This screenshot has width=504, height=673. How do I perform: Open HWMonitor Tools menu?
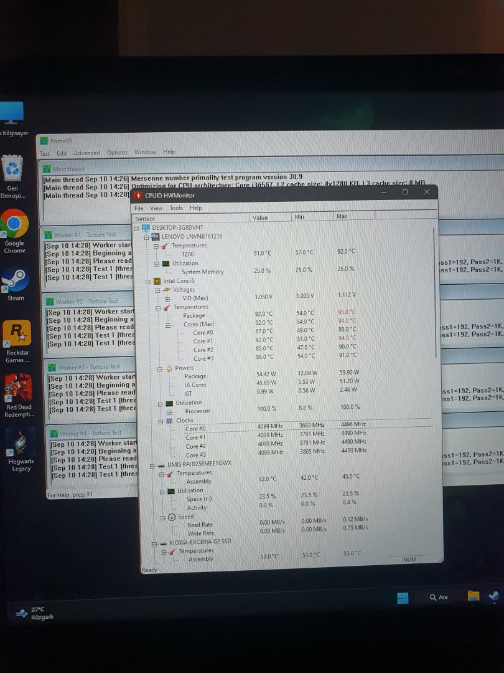tap(176, 208)
